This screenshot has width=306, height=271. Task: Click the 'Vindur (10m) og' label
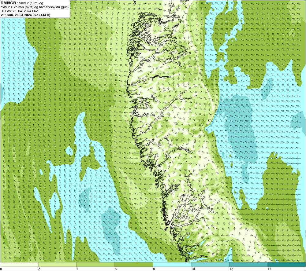pos(31,3)
